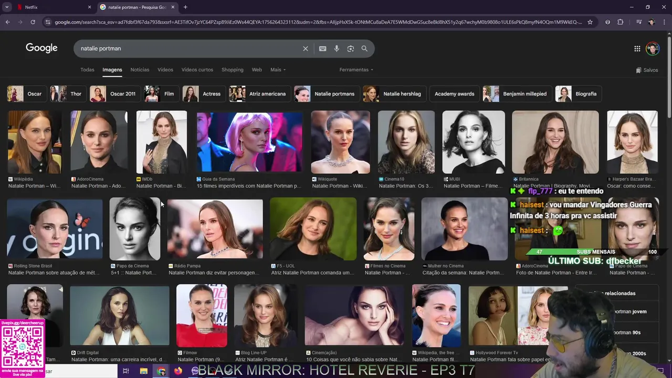Viewport: 672px width, 378px height.
Task: Open File Explorer from the taskbar
Action: click(x=143, y=371)
